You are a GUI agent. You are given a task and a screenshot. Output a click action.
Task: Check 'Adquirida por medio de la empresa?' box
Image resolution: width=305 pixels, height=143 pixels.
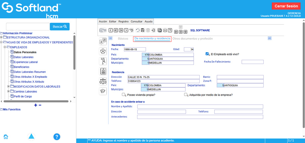pyautogui.click(x=186, y=95)
